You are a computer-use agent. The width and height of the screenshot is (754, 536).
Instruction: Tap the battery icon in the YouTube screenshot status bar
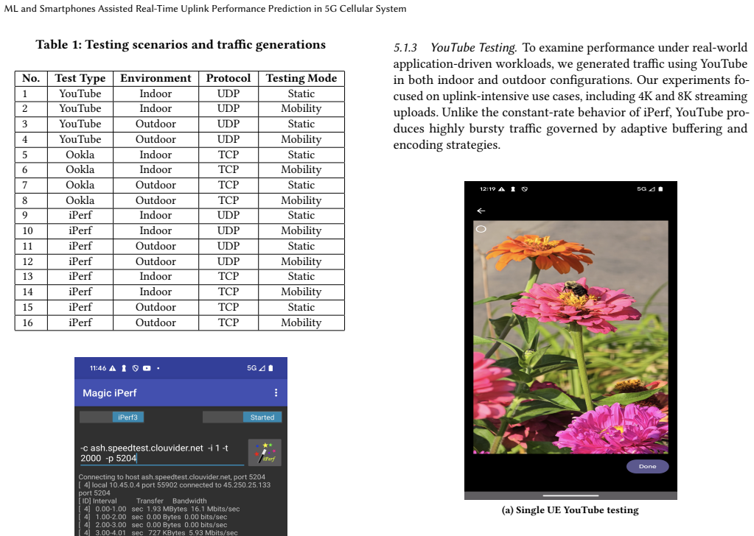[x=660, y=188]
